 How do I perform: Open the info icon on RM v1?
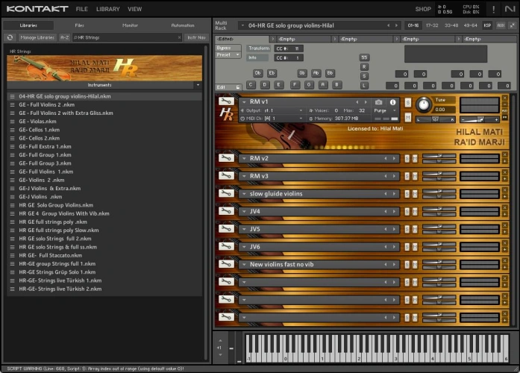[x=393, y=101]
